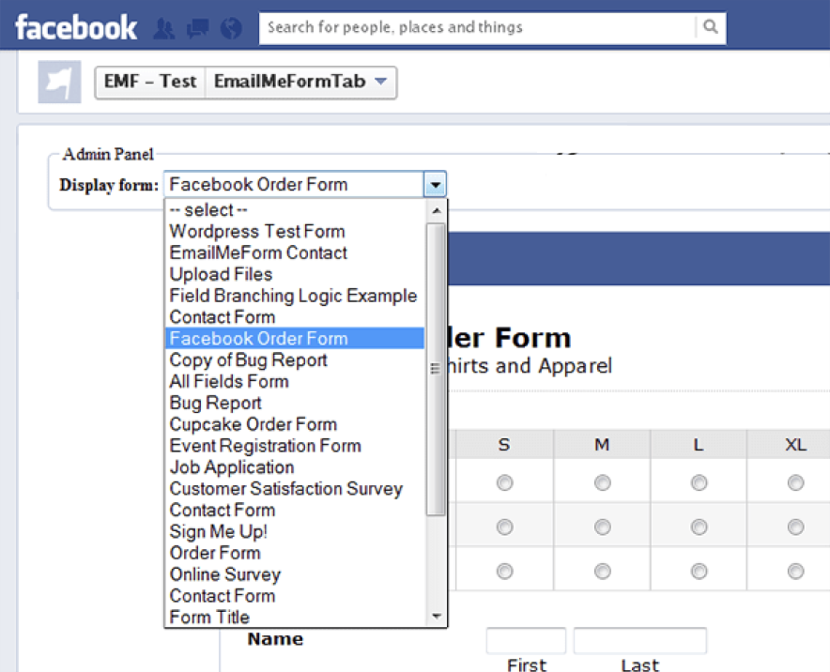Open friend requests icon
830x672 pixels.
(x=164, y=28)
